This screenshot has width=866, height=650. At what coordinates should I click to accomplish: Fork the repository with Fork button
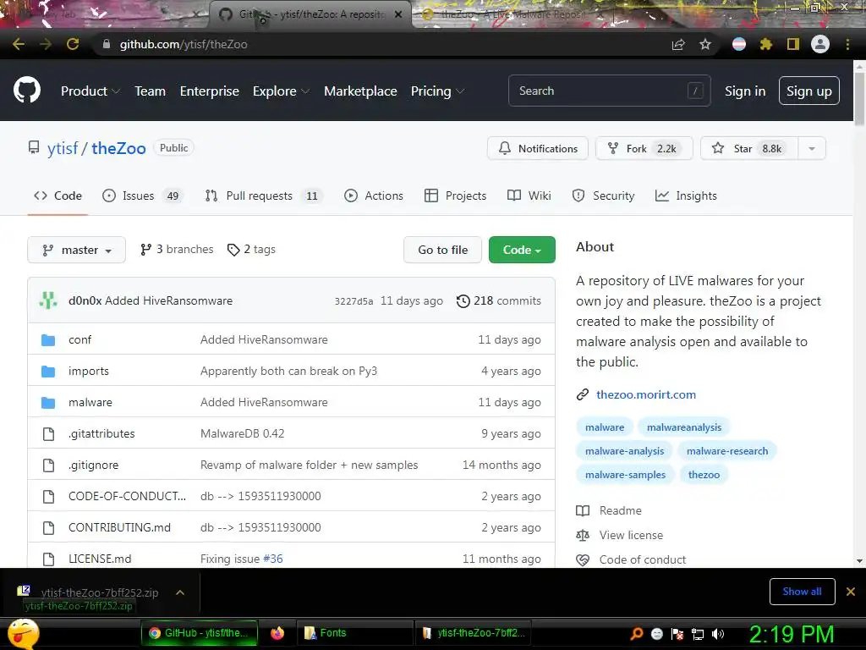[644, 148]
